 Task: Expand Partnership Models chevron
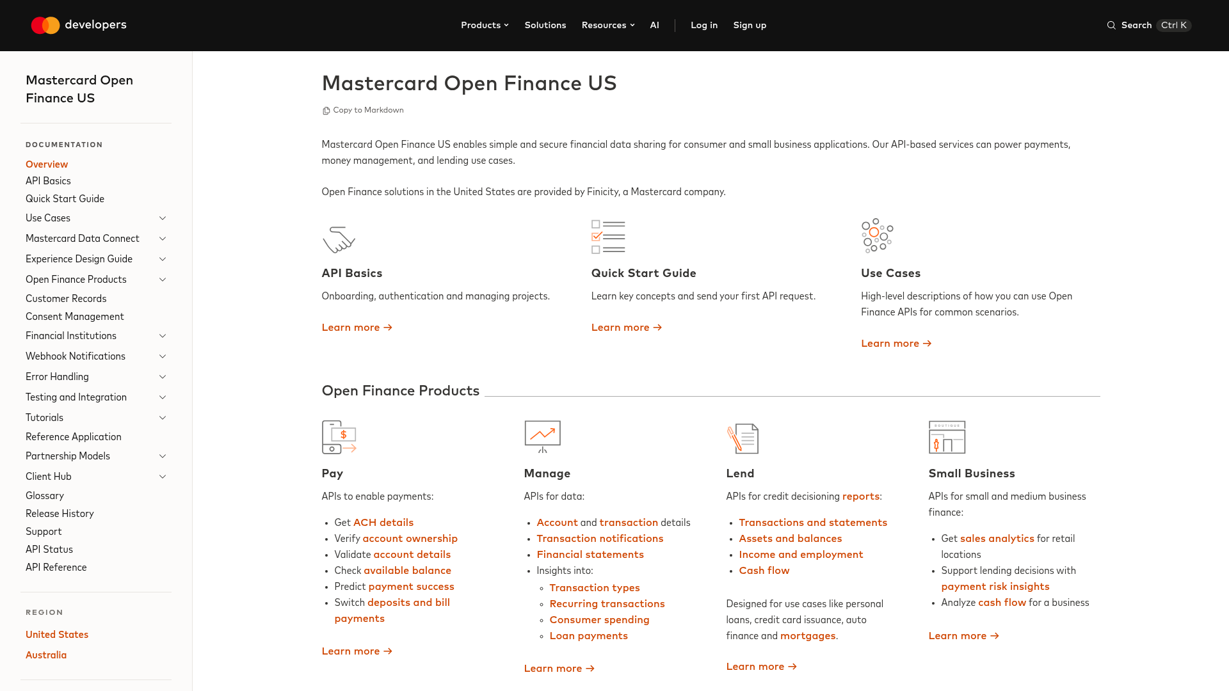point(163,456)
